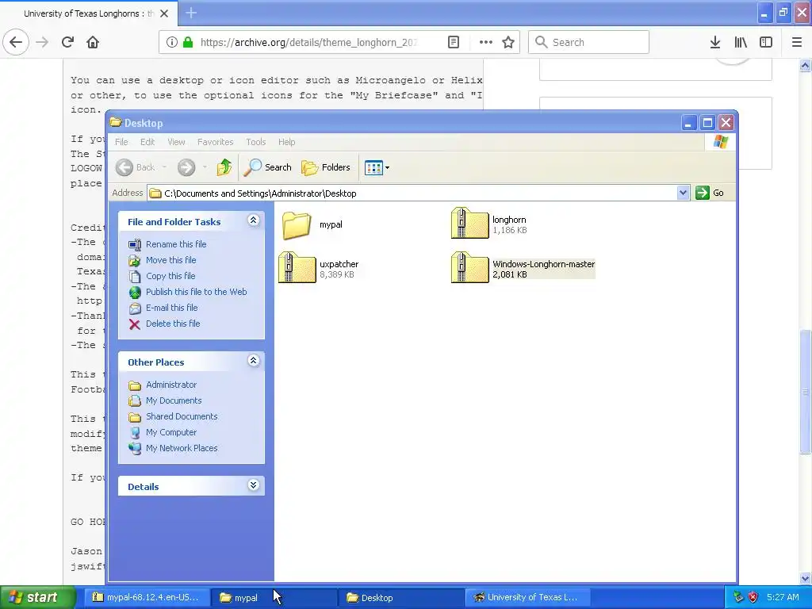Expand the Address bar dropdown

point(683,193)
